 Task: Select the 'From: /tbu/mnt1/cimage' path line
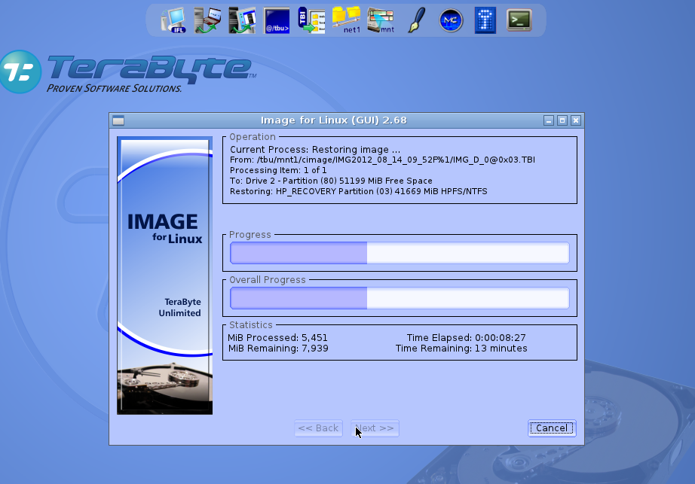click(382, 160)
